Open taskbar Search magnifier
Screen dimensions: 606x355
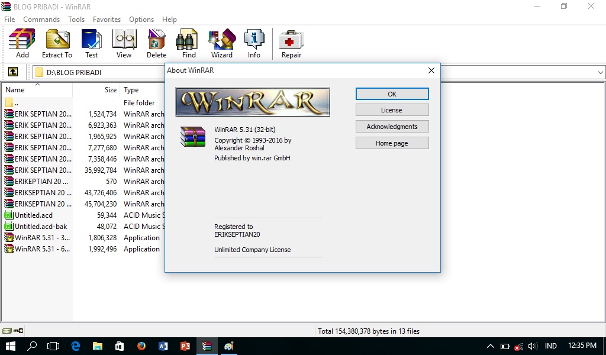(x=32, y=346)
